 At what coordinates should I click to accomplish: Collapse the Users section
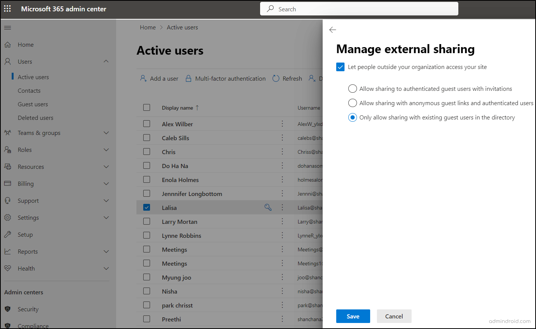coord(106,61)
